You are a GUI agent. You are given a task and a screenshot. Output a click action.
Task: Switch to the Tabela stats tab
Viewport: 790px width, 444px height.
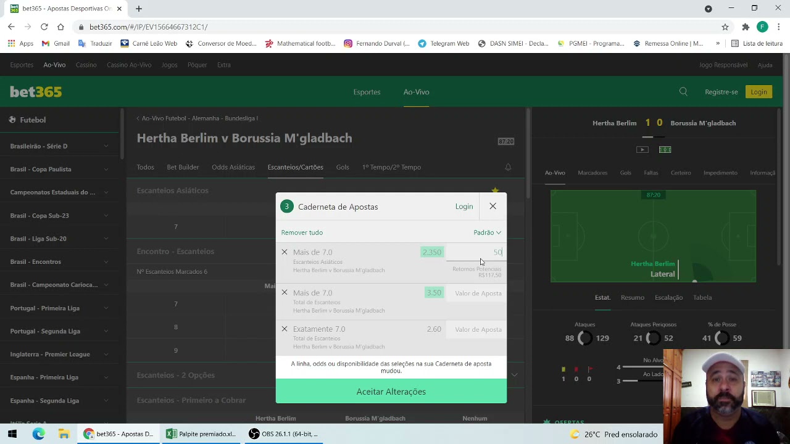click(x=702, y=297)
